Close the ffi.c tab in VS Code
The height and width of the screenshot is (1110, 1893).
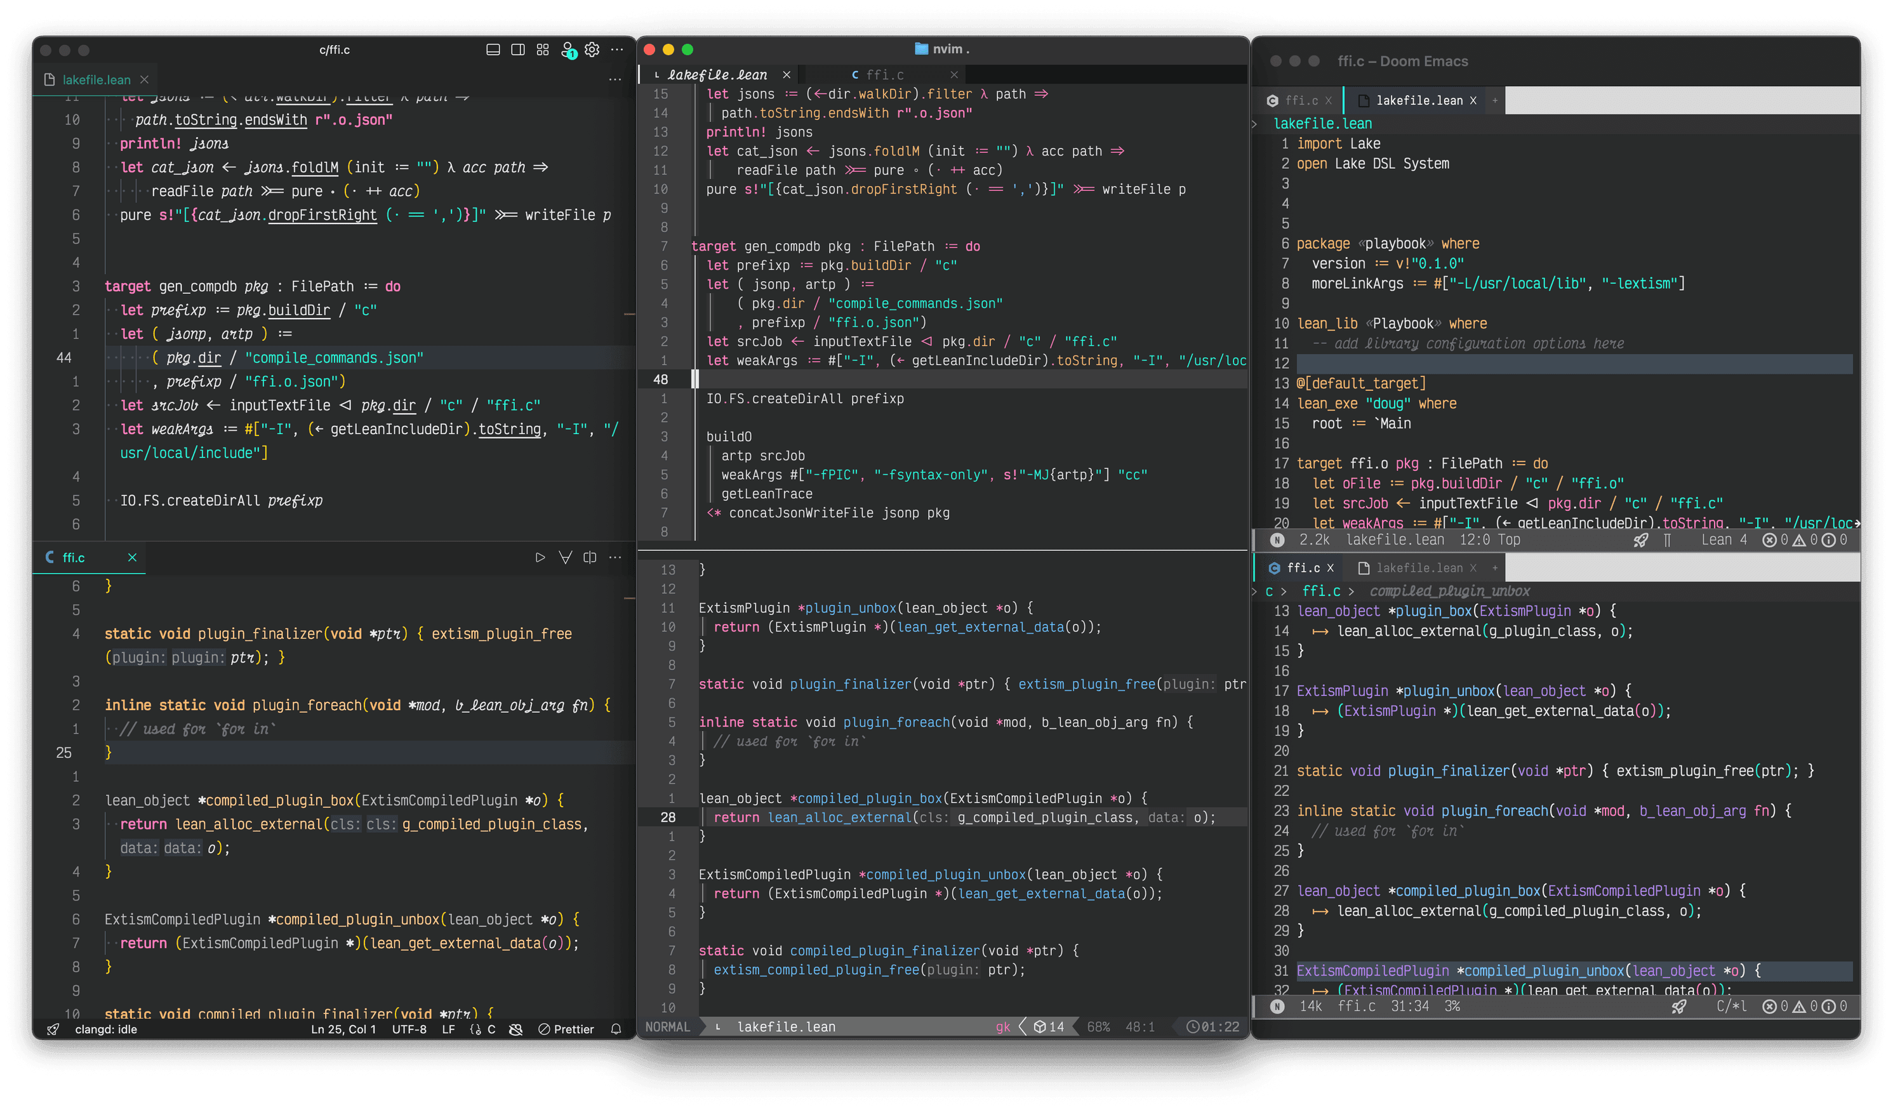(132, 557)
